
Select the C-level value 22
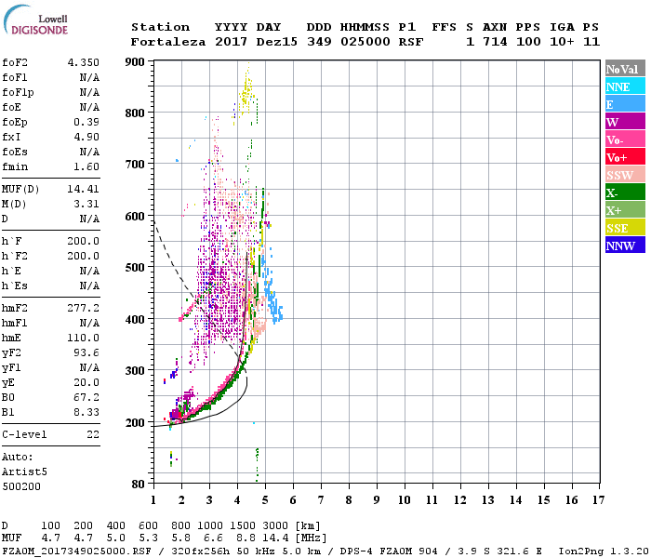(x=92, y=434)
